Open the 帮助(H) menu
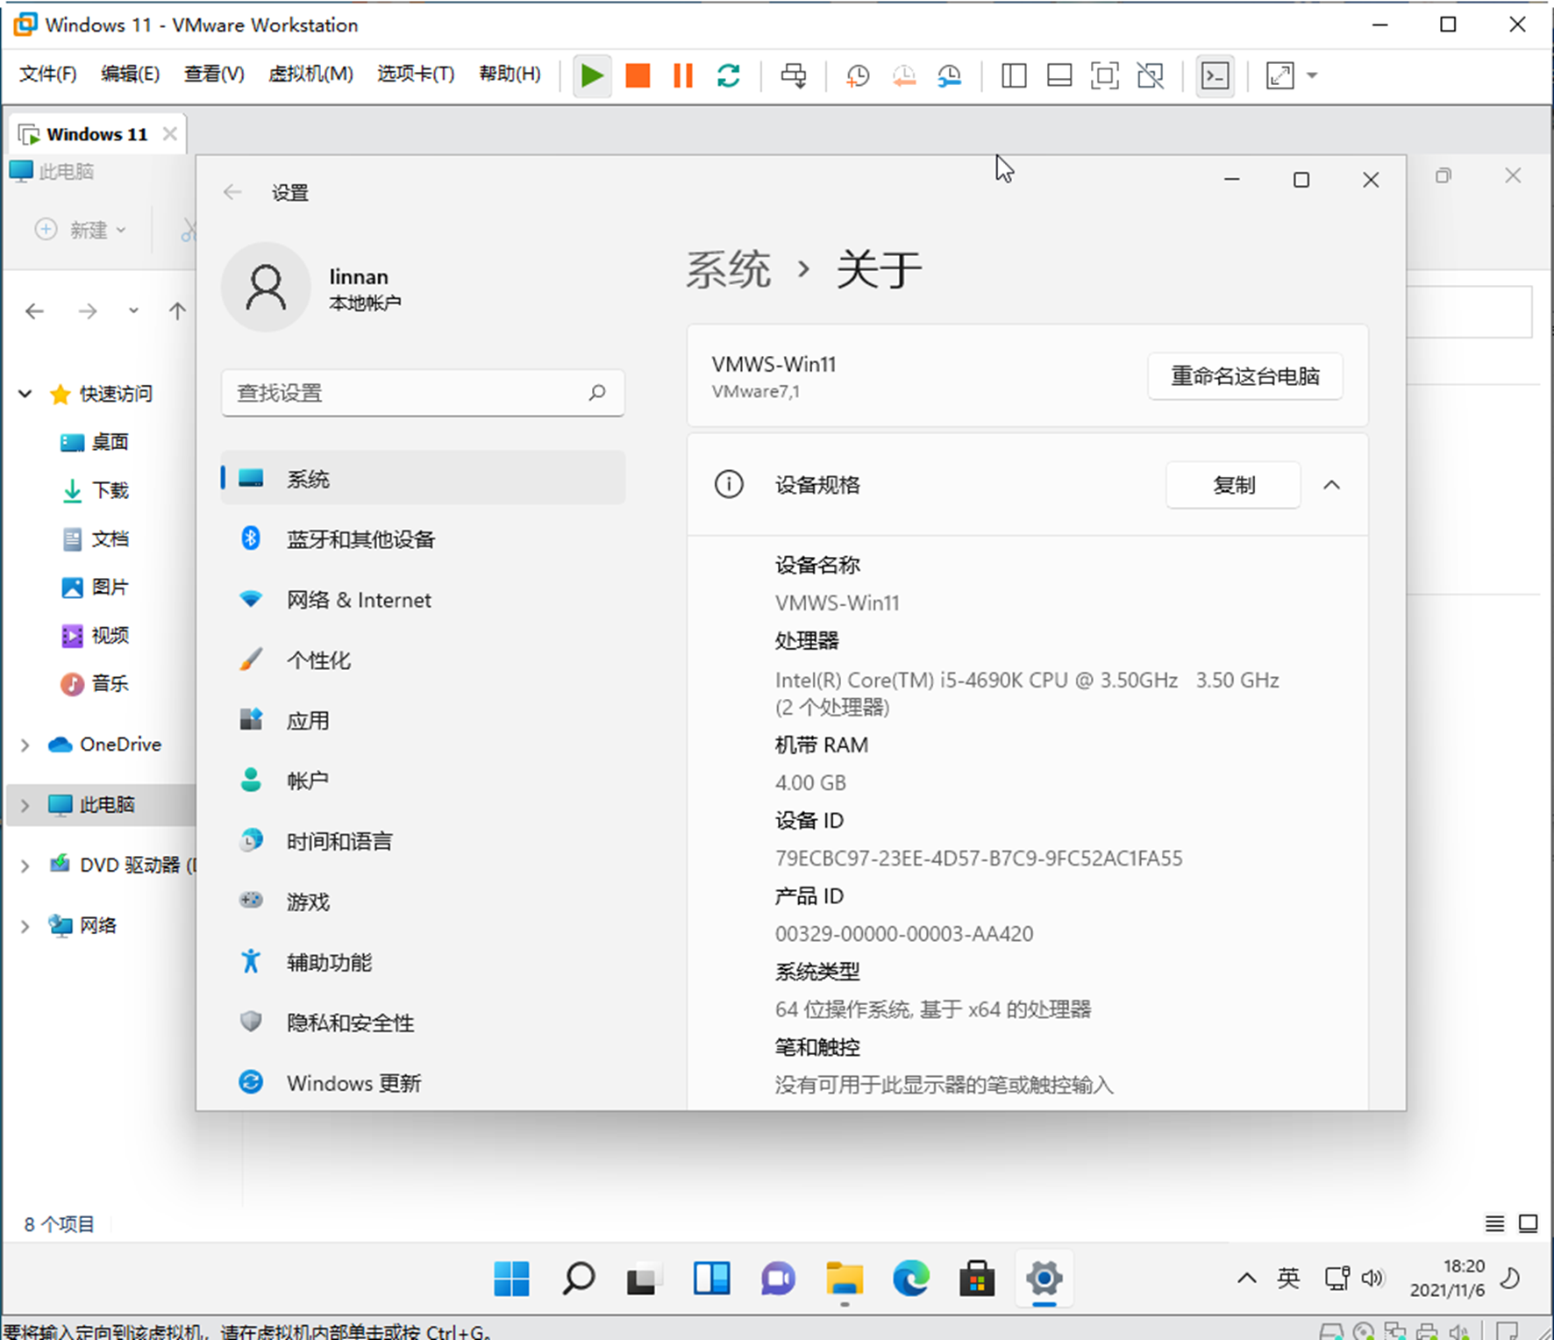The image size is (1554, 1340). pos(510,74)
